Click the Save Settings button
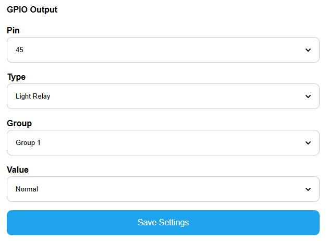 (x=163, y=223)
